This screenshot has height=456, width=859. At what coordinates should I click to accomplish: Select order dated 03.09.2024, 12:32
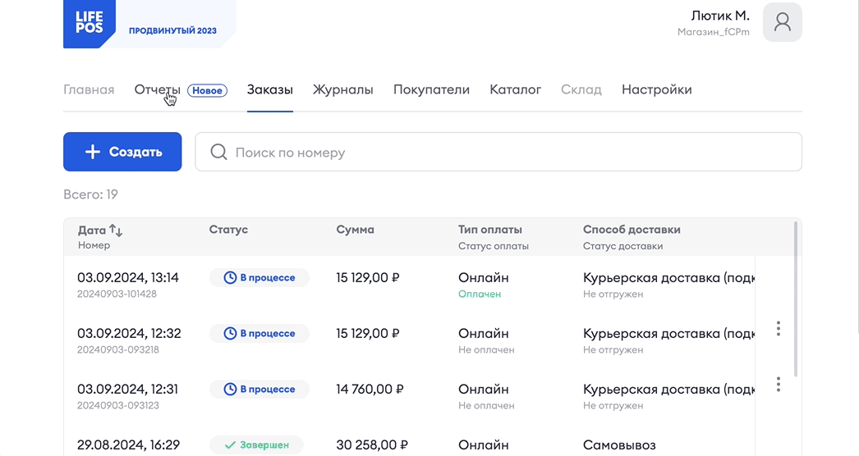(129, 333)
